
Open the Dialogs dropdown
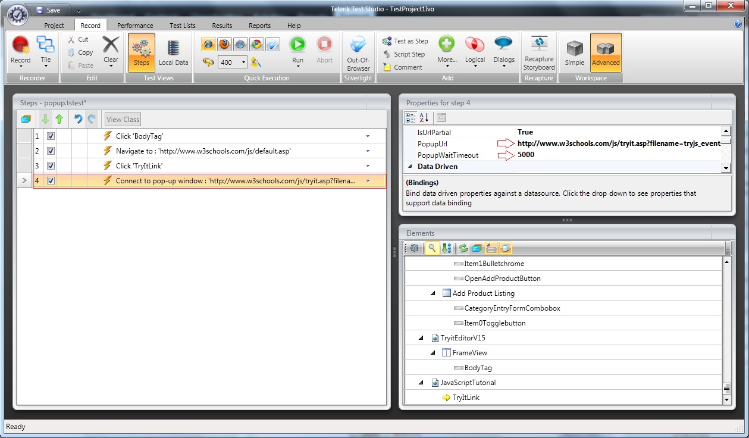[x=504, y=51]
